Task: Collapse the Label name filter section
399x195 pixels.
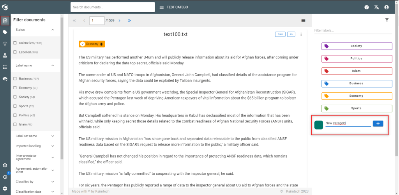Action: point(53,66)
